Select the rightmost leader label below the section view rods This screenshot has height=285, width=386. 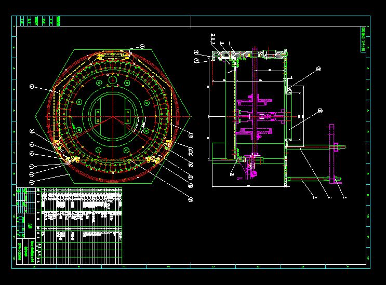click(344, 197)
